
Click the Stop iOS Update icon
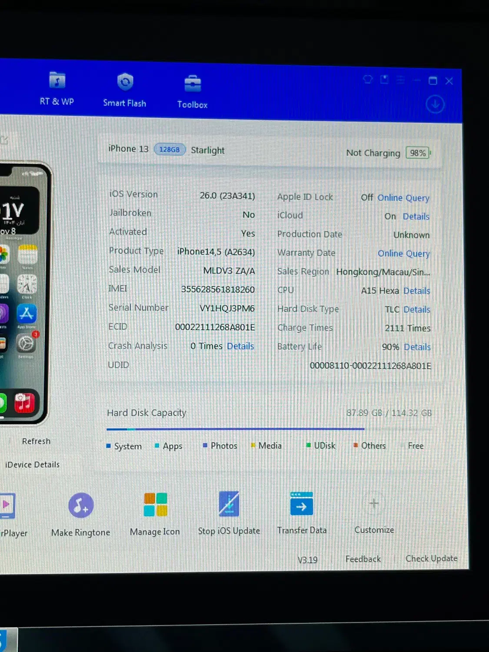pos(229,504)
